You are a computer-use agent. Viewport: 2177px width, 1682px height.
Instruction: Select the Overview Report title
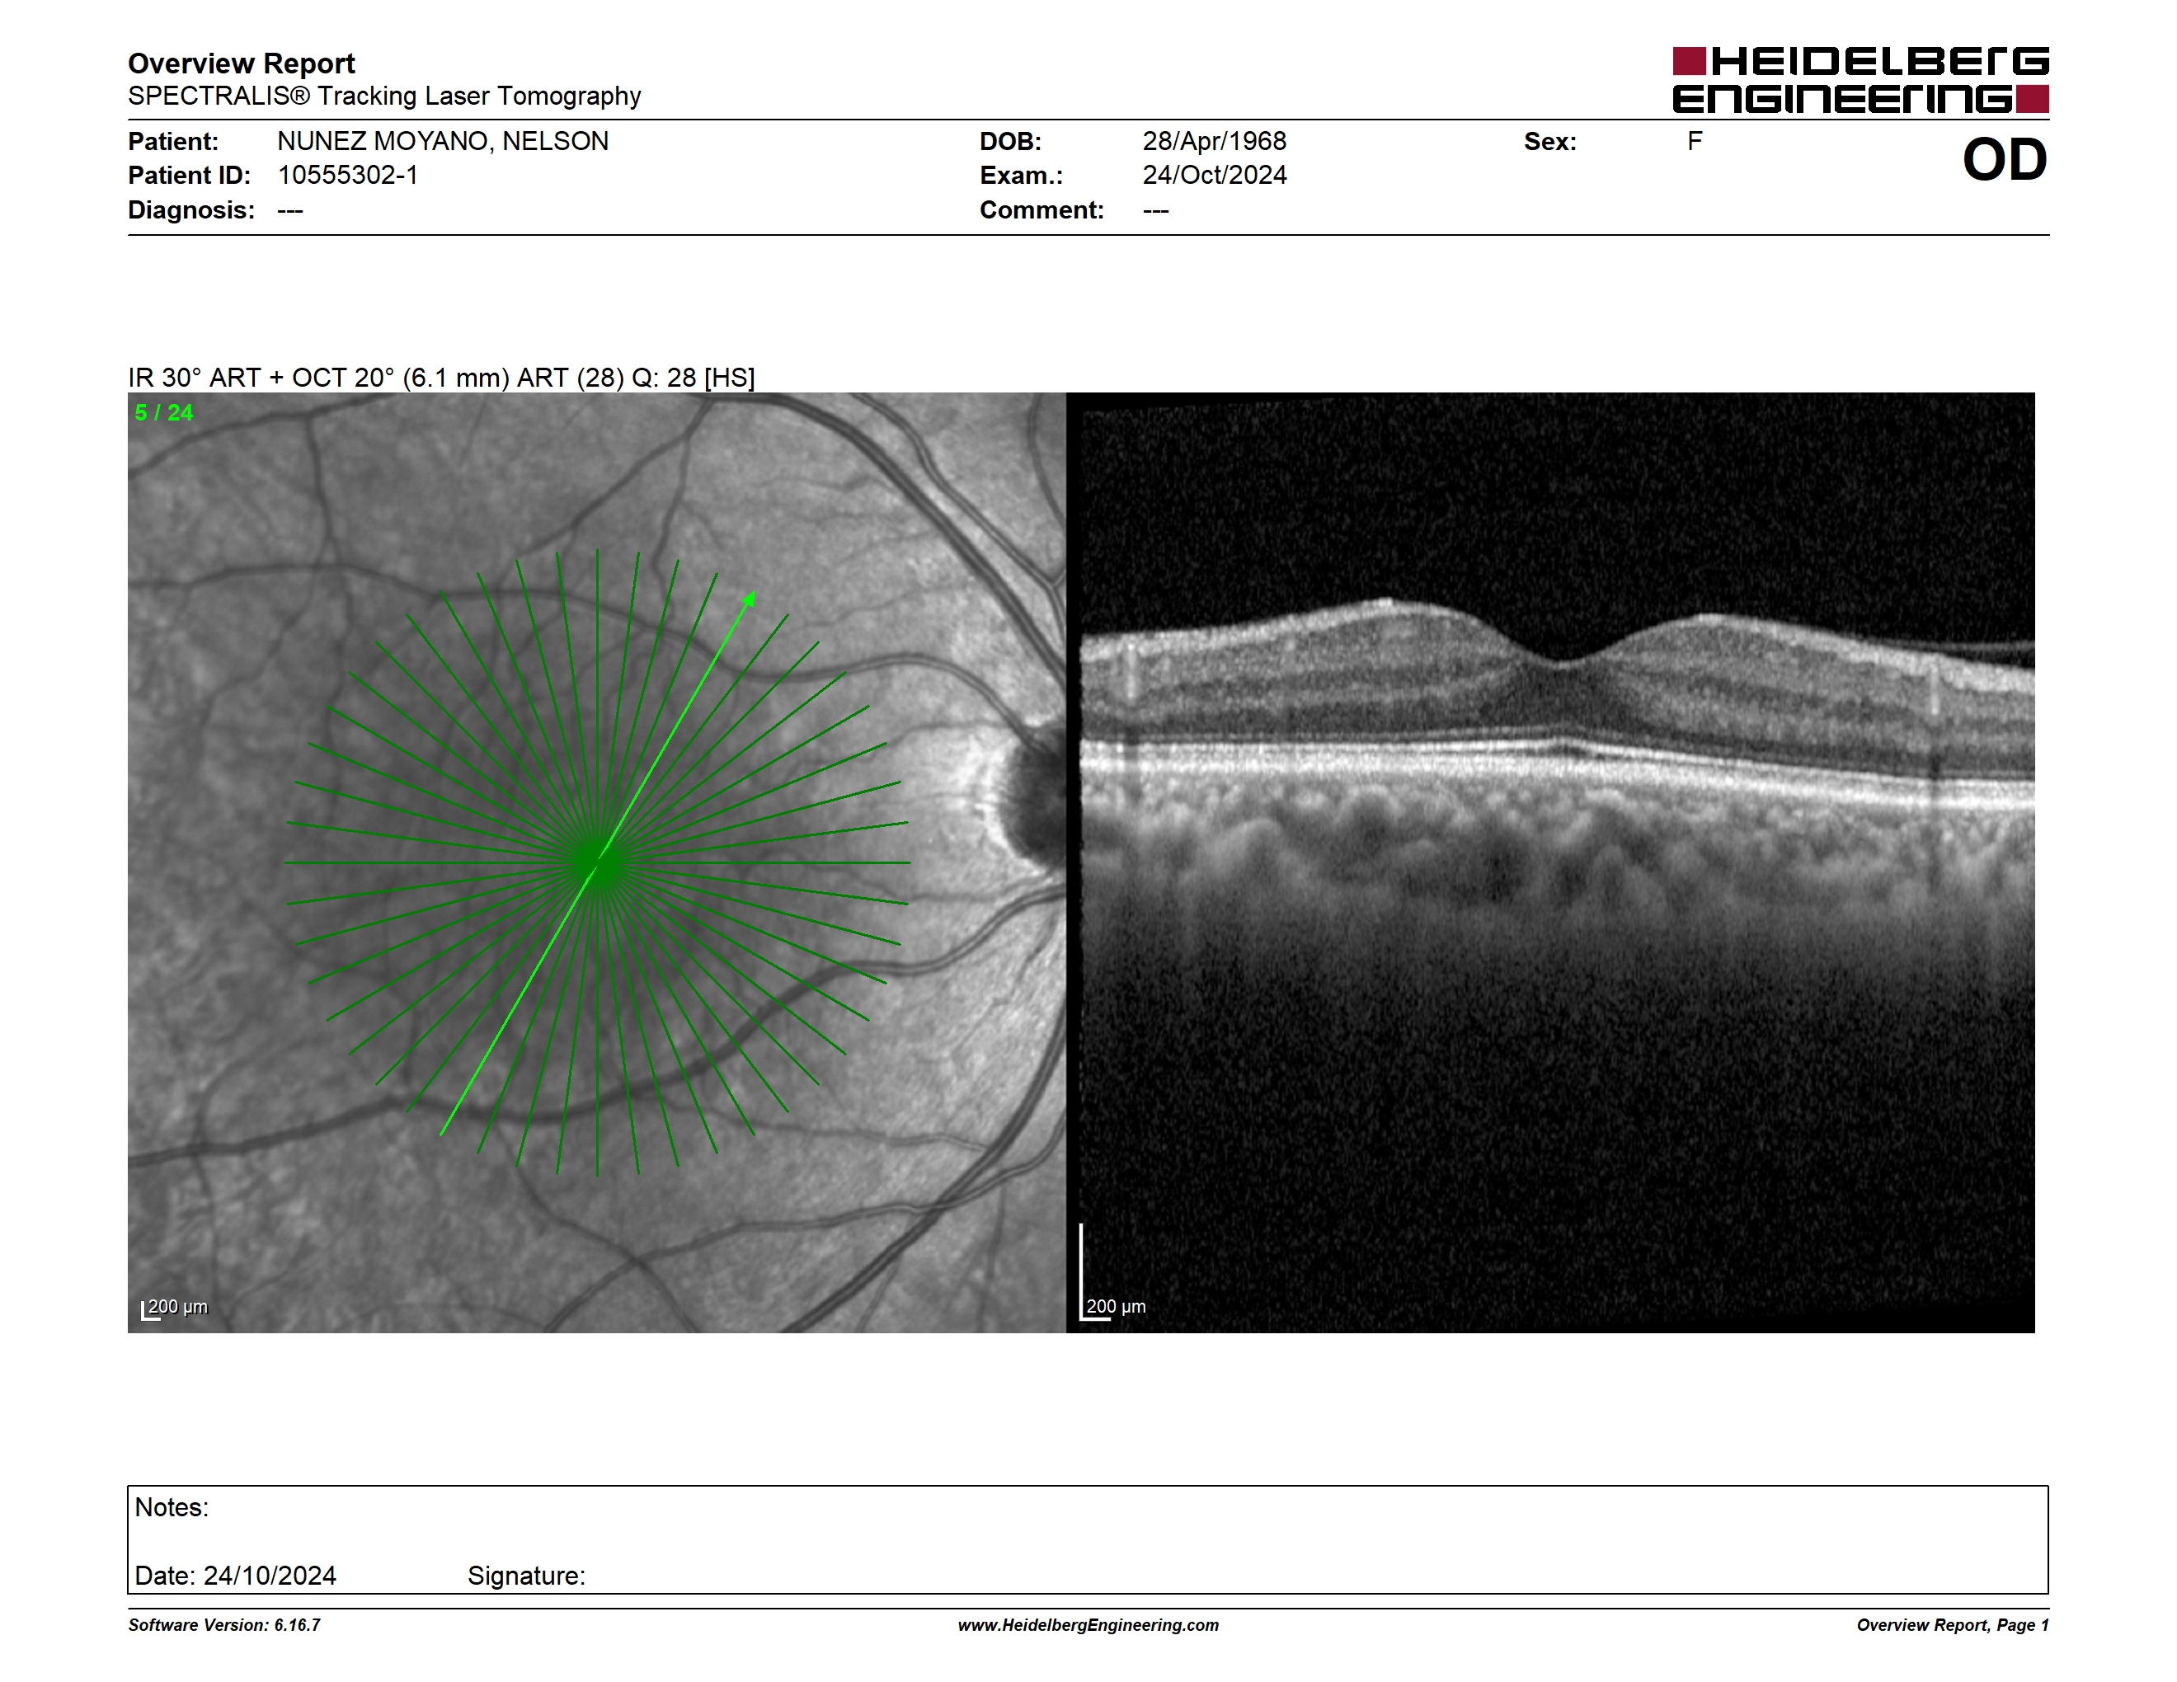(242, 63)
